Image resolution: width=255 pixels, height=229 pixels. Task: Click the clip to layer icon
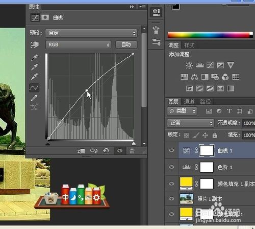coord(81,151)
